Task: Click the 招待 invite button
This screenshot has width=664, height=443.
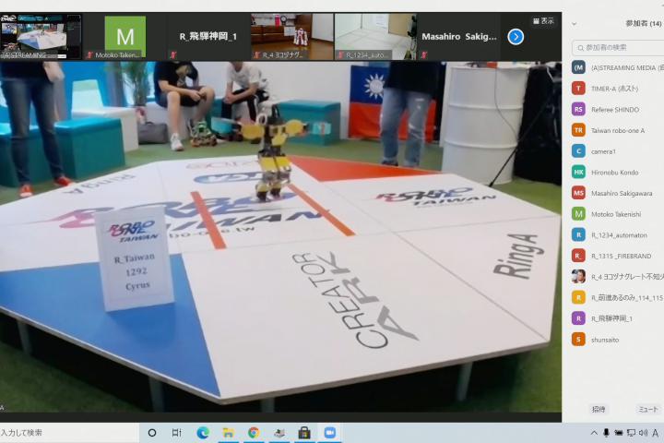Action: point(599,409)
